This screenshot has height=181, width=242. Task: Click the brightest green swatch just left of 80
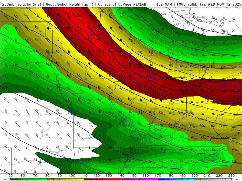[x=44, y=179]
